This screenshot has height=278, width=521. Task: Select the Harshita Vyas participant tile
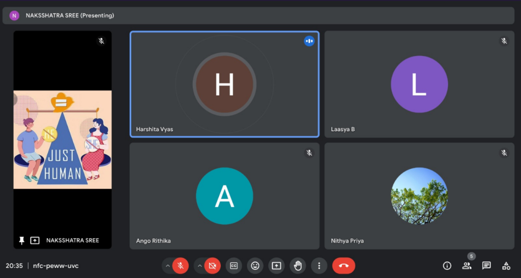224,85
